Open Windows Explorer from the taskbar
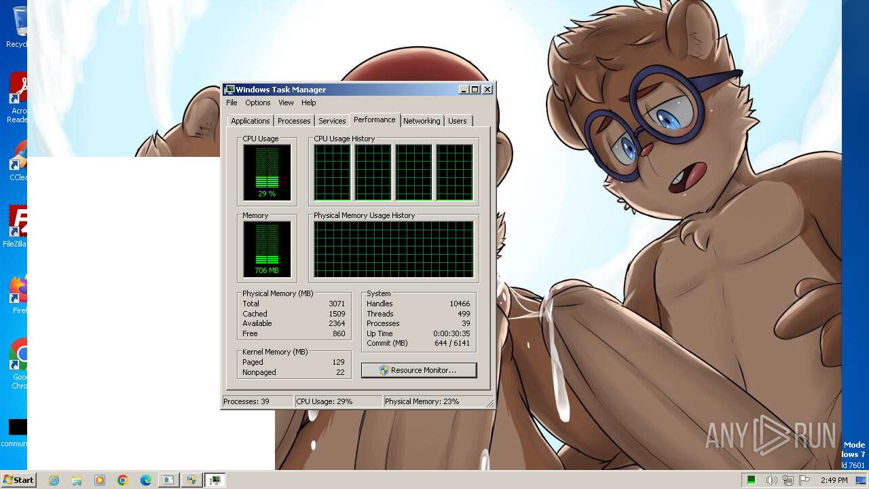This screenshot has height=489, width=869. point(77,480)
